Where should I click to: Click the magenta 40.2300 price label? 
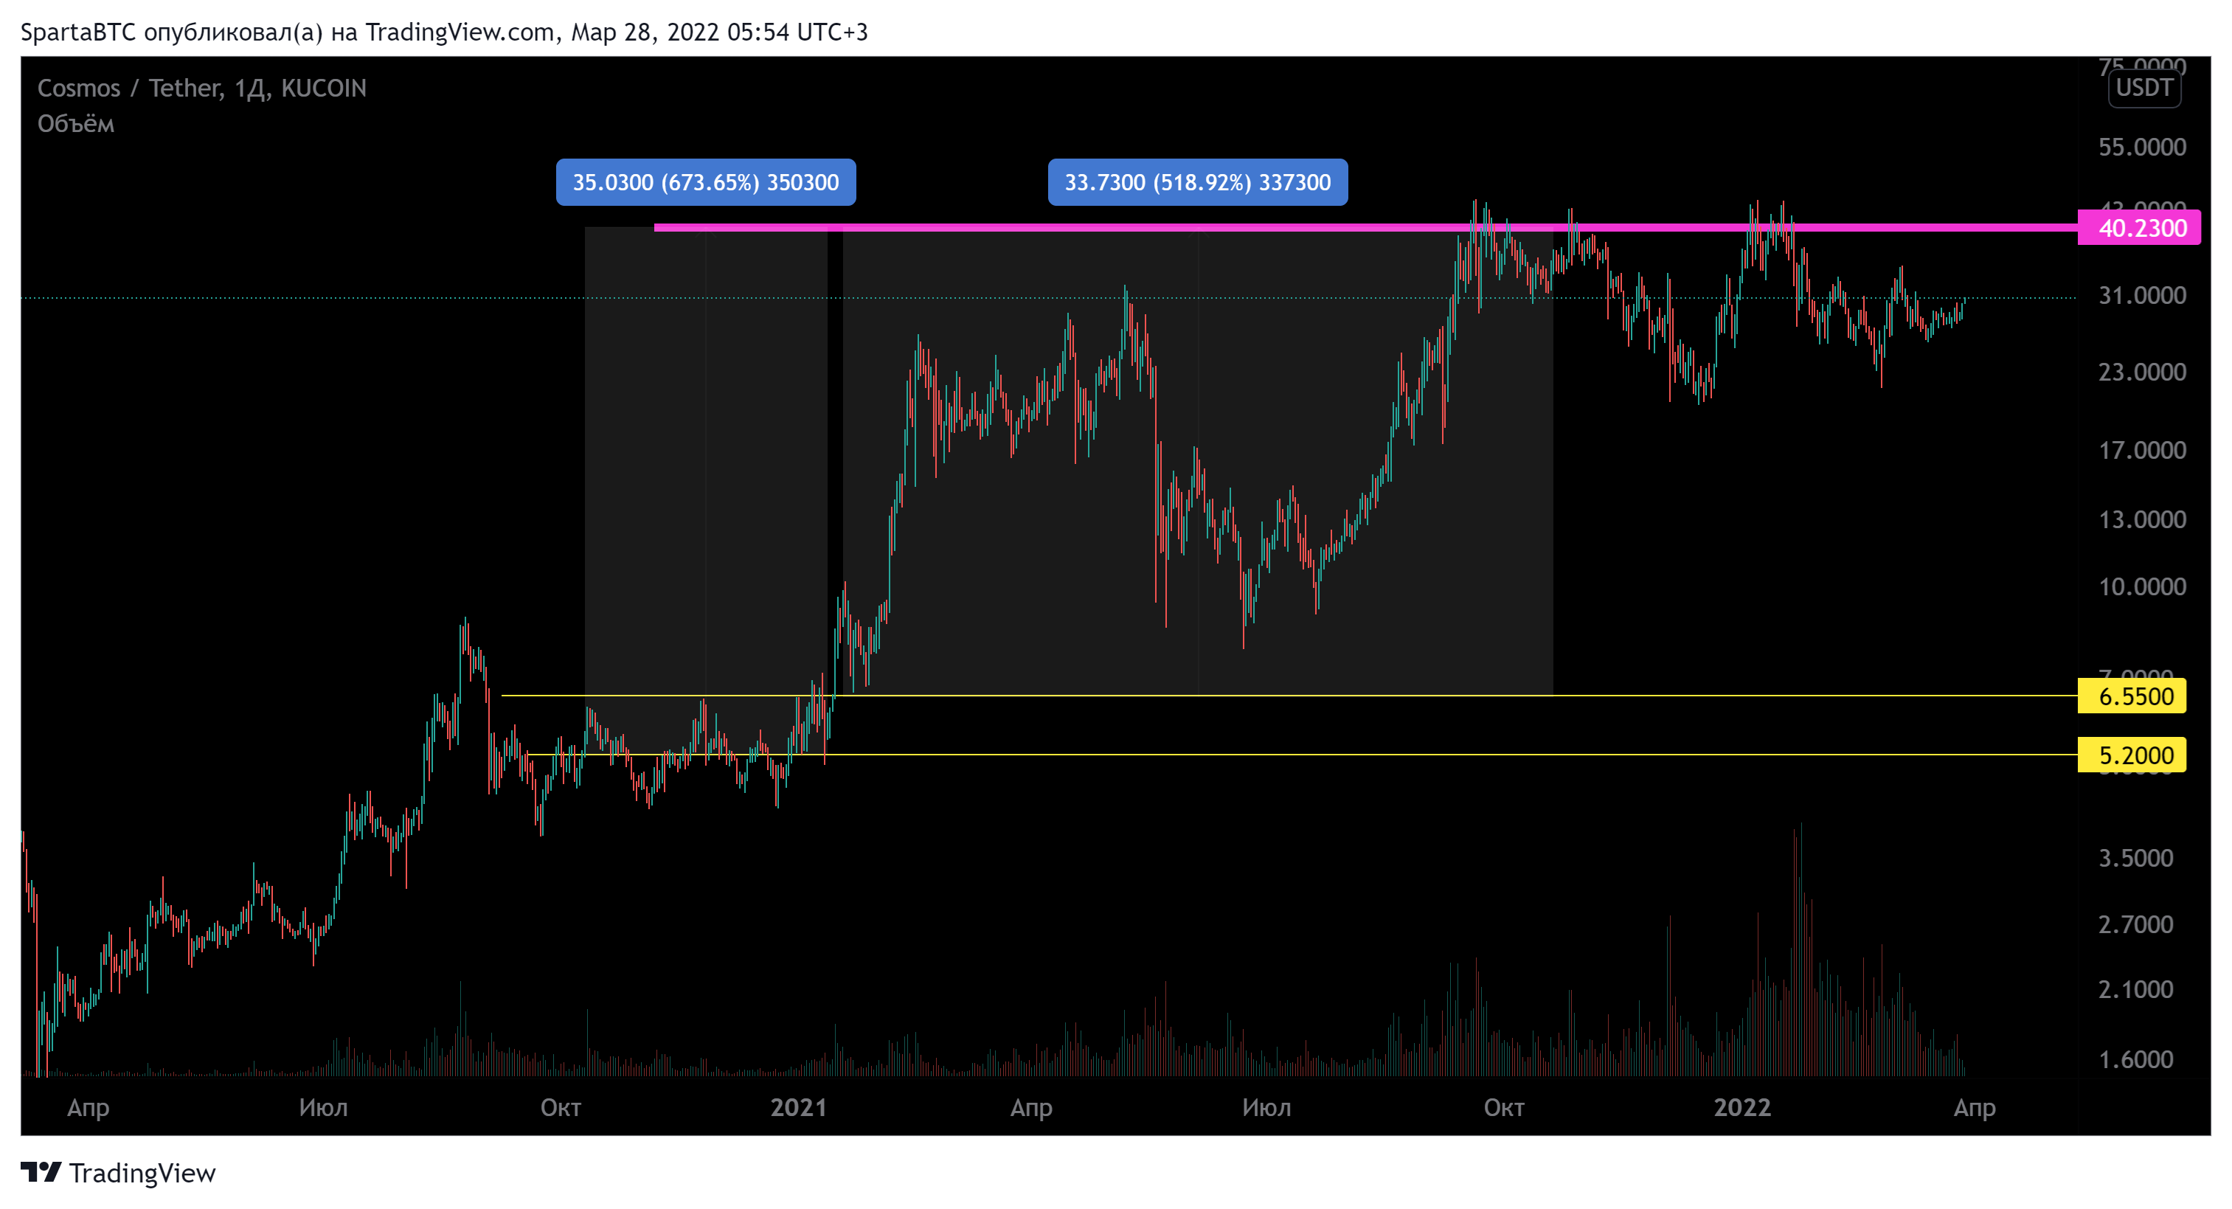2138,228
